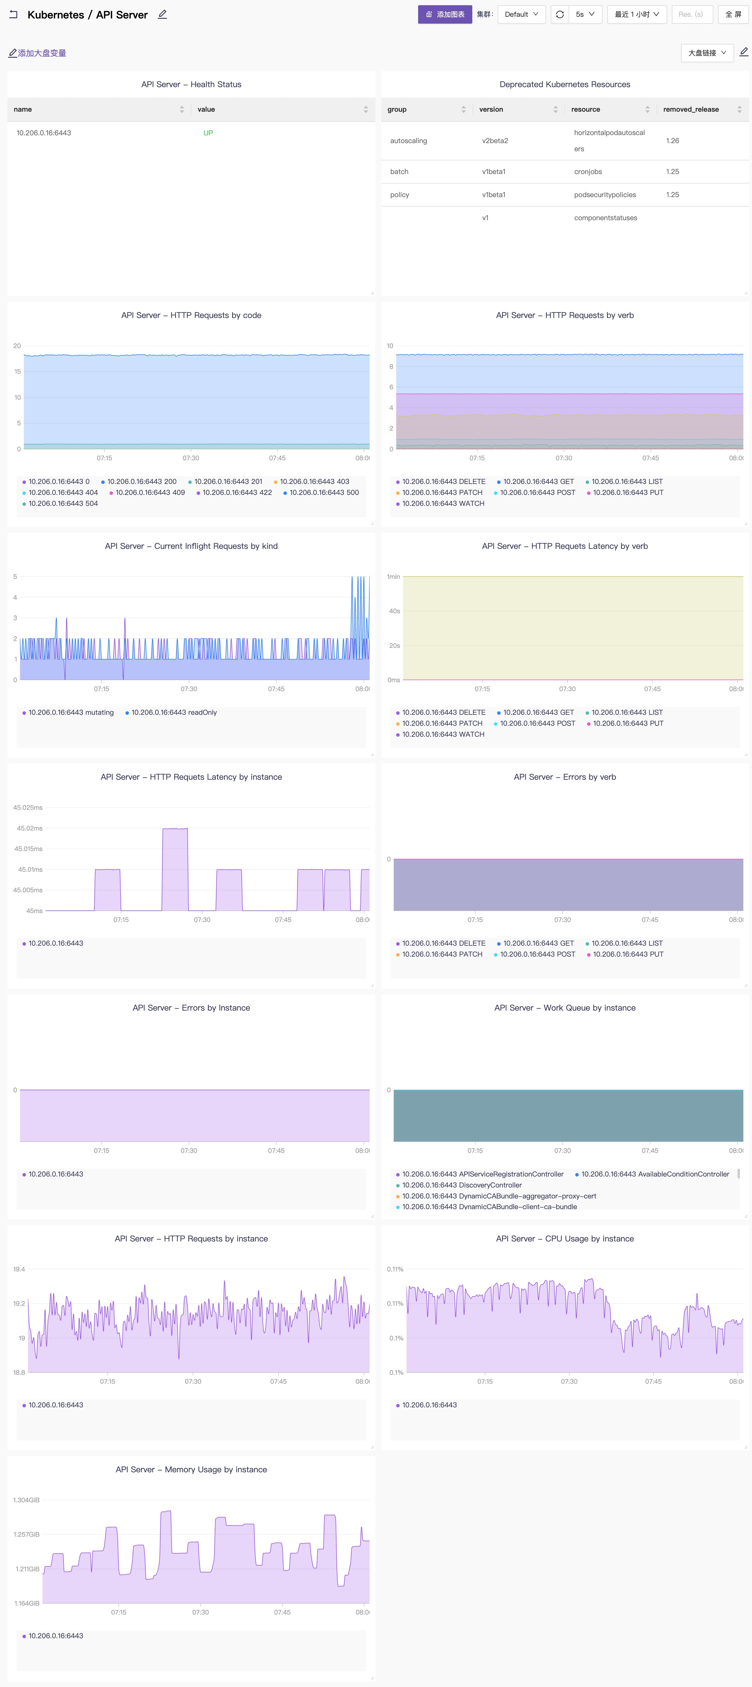Image resolution: width=752 pixels, height=1687 pixels.
Task: Click legend 10.206.0.16:6443 in Memory Usage panel
Action: 53,1636
